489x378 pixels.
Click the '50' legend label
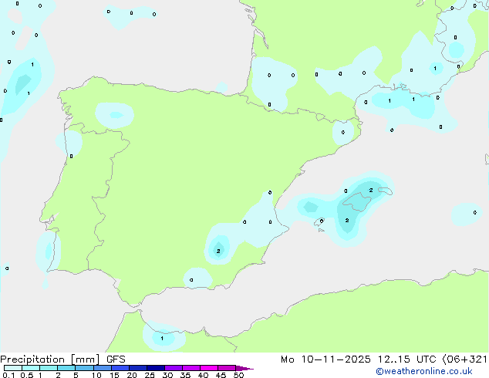238,375
